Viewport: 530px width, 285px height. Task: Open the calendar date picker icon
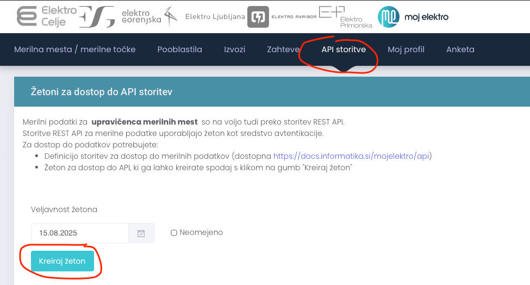(141, 233)
